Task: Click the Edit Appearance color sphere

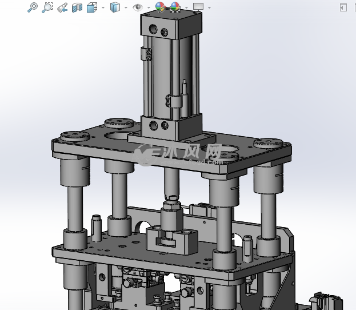Action: point(160,7)
